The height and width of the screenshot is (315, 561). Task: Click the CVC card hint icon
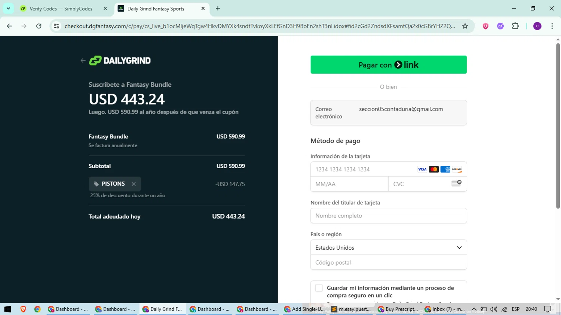tap(457, 183)
